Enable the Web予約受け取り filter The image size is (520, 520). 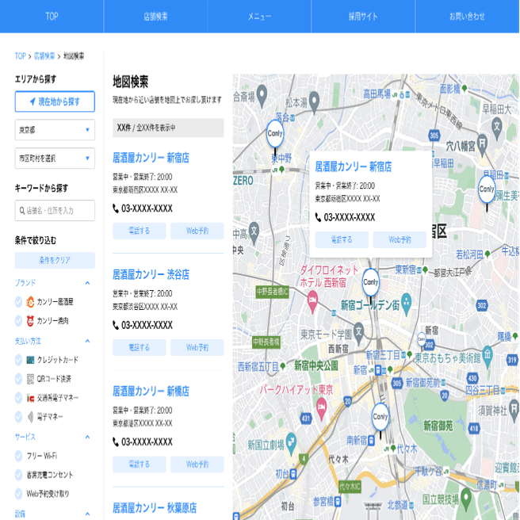[18, 494]
